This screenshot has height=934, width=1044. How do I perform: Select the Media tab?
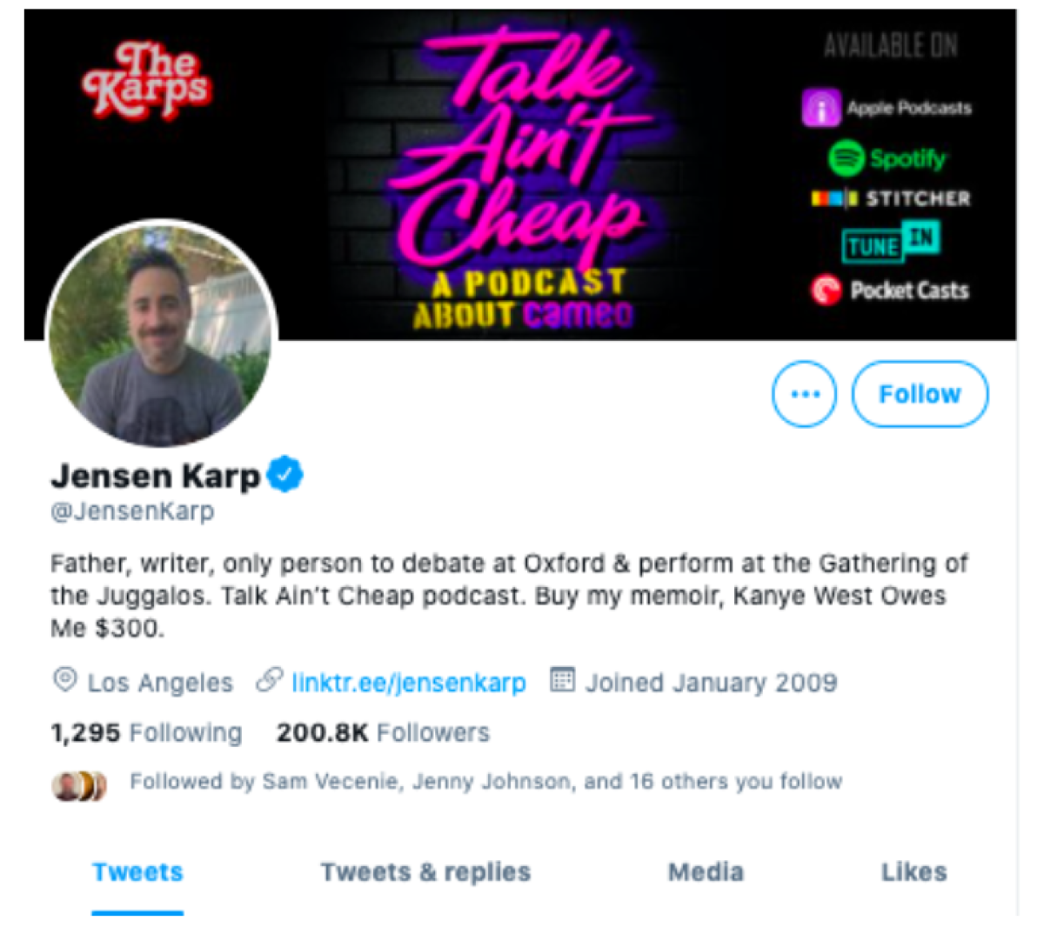click(706, 872)
